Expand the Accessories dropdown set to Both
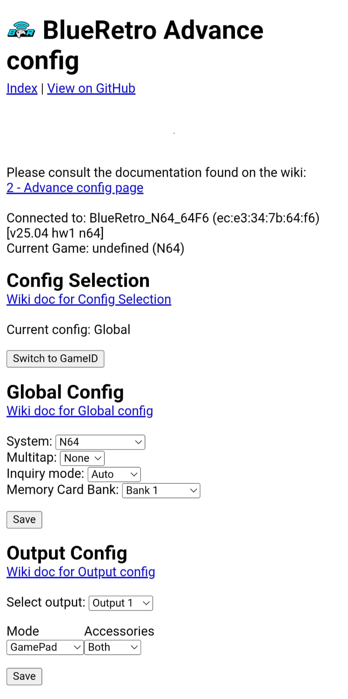Screen dimensions: 348x699 pyautogui.click(x=112, y=647)
